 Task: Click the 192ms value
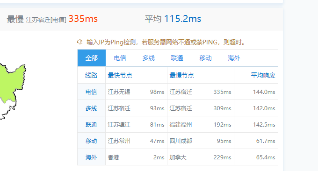point(222,125)
